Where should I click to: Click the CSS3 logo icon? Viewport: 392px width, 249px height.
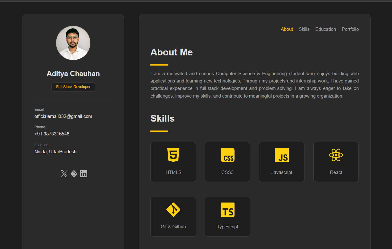(227, 155)
